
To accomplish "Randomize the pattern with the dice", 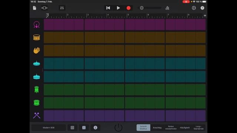I will [84, 127].
